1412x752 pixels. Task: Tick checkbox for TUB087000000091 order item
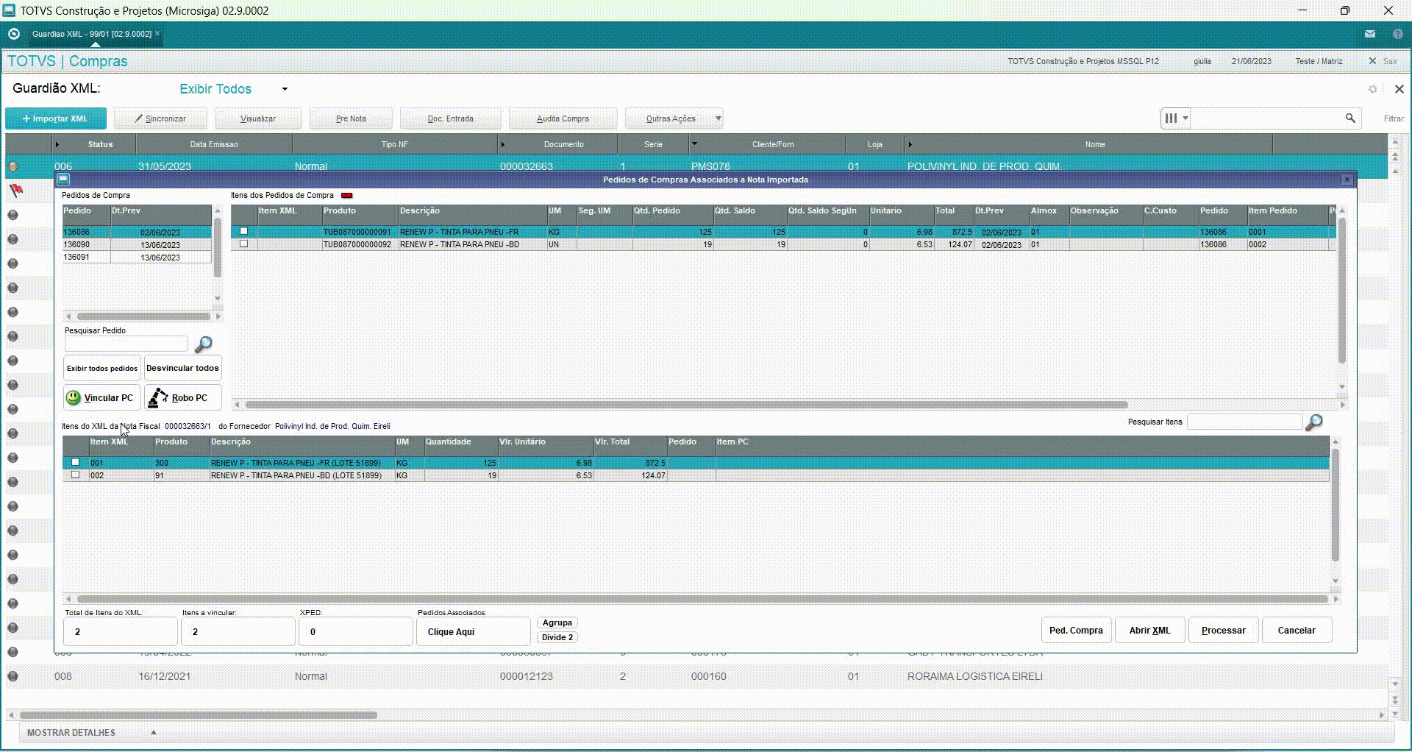(244, 231)
